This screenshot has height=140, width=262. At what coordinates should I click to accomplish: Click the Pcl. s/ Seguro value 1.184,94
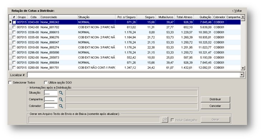point(130,37)
